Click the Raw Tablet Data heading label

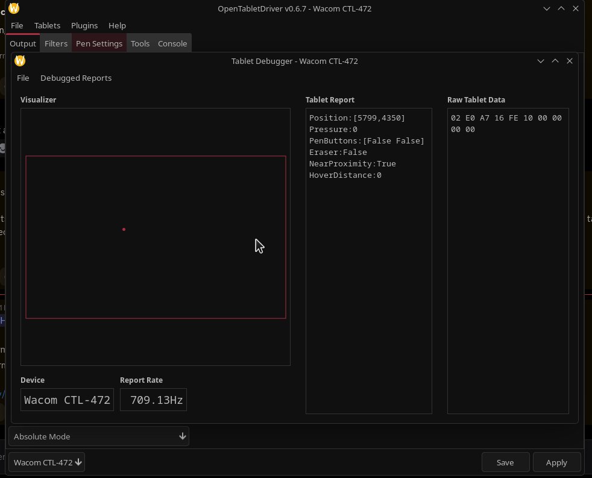(x=476, y=99)
